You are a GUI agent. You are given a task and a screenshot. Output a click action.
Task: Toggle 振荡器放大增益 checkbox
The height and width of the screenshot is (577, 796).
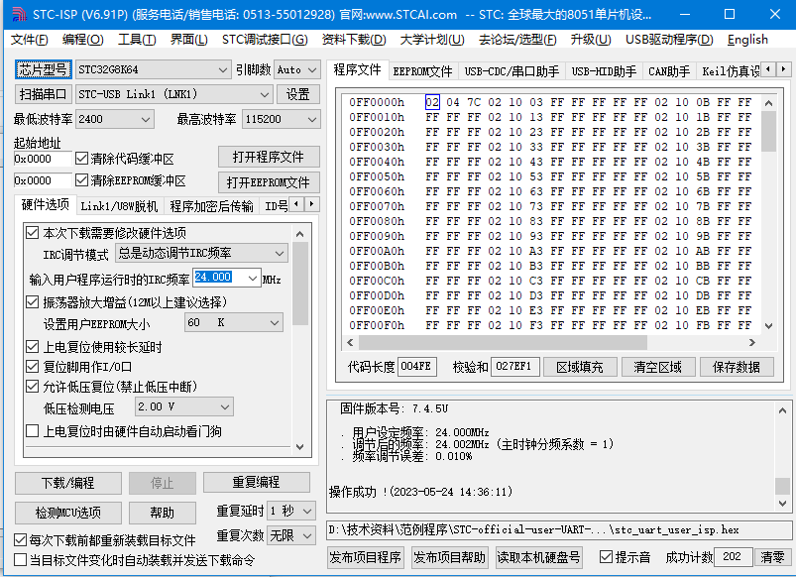point(32,302)
